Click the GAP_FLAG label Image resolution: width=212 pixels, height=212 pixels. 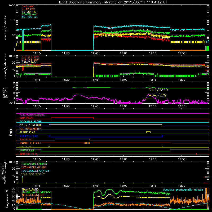click(x=26, y=118)
